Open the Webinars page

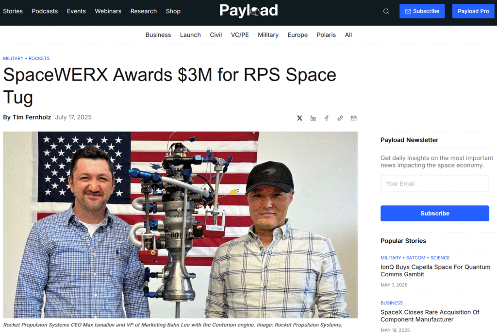[x=108, y=11]
